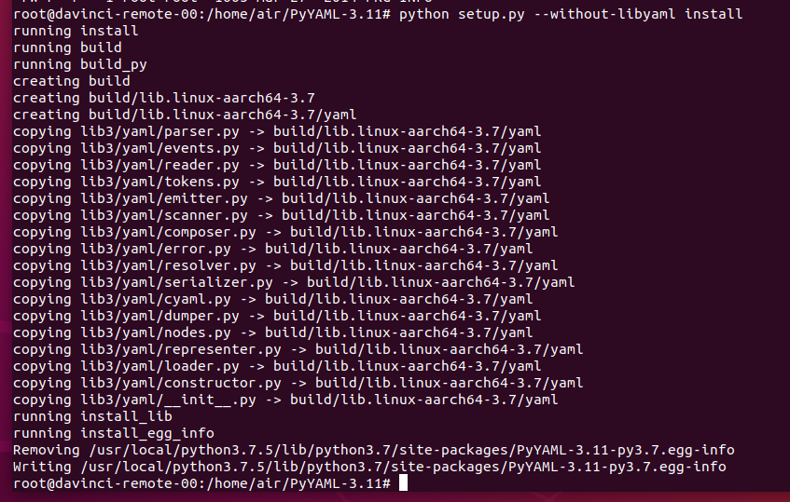Select the line copying lib3/yaml/emitter.py

[x=281, y=198]
